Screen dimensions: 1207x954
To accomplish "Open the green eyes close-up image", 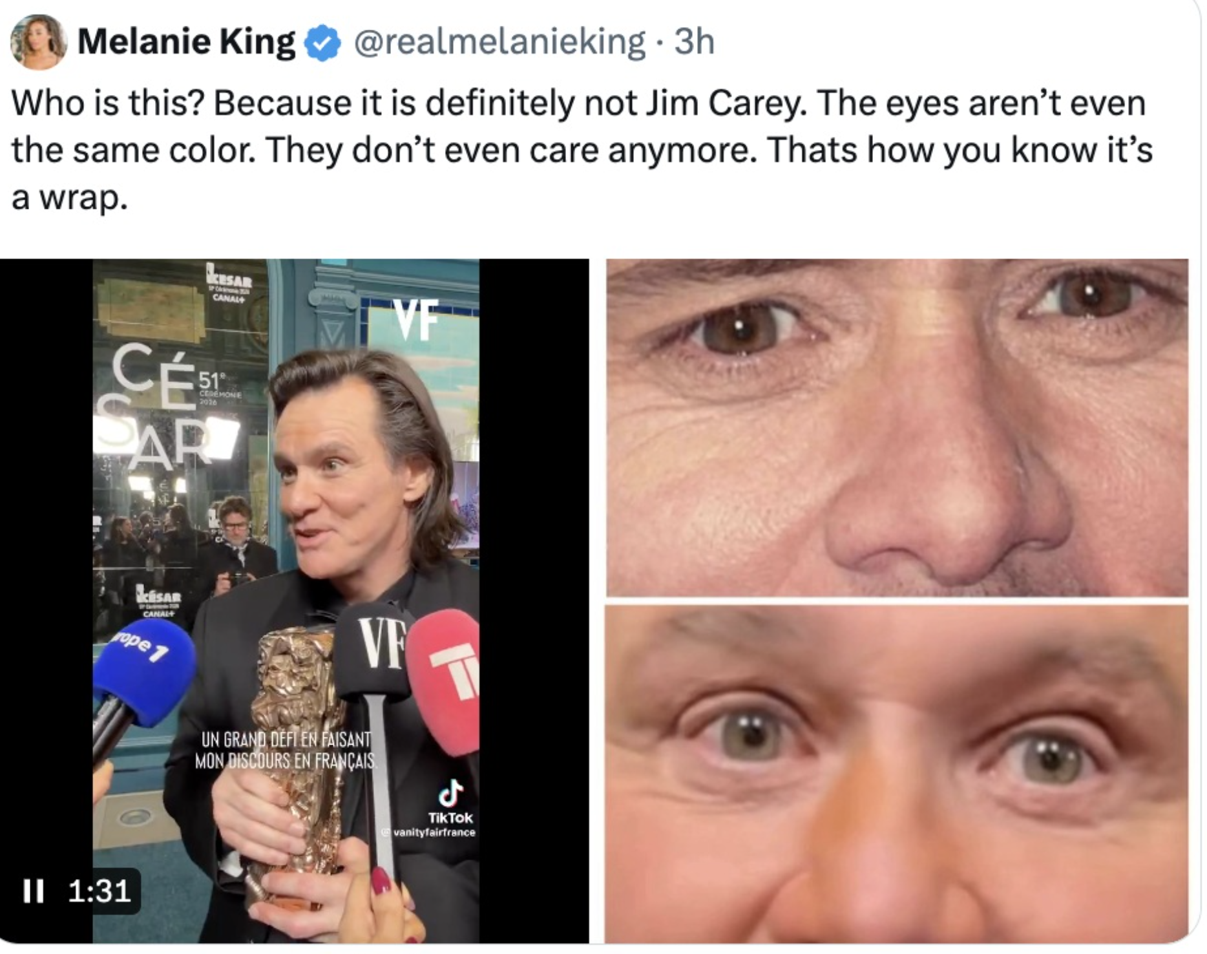I will (896, 773).
